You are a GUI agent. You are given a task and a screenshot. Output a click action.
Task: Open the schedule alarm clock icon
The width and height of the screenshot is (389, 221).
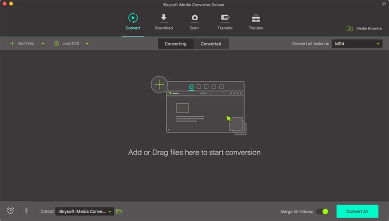[x=10, y=211]
